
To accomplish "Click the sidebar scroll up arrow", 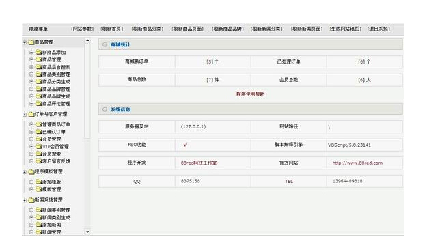I will point(87,40).
